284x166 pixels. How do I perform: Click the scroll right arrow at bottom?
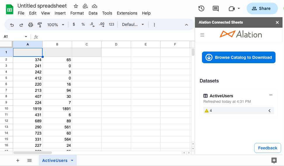189,153
